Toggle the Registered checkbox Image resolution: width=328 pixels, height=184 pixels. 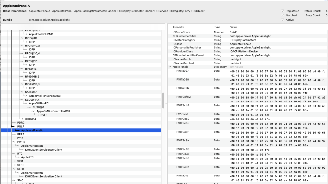point(283,11)
